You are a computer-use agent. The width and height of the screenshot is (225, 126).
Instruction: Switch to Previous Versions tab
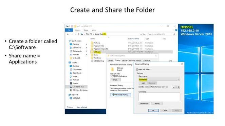point(135,60)
